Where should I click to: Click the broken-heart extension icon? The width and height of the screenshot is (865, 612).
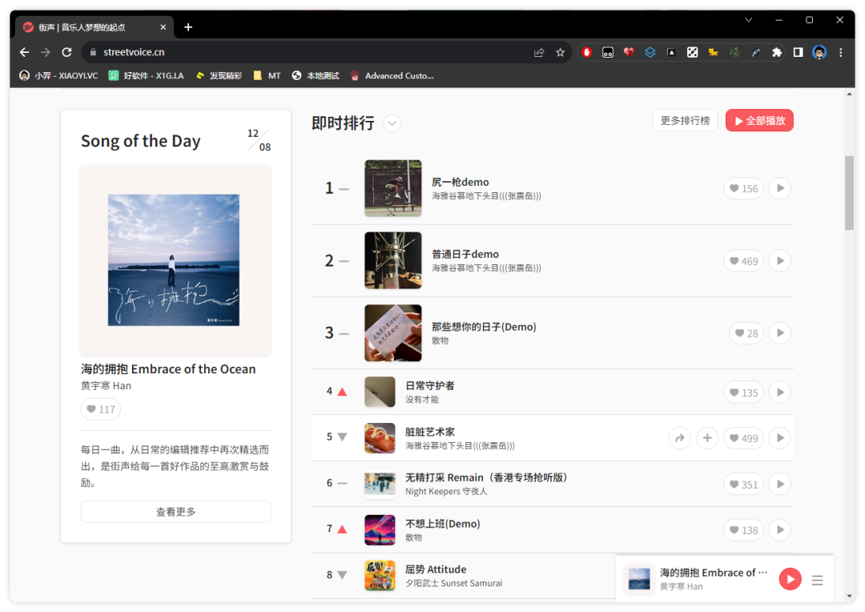(629, 52)
